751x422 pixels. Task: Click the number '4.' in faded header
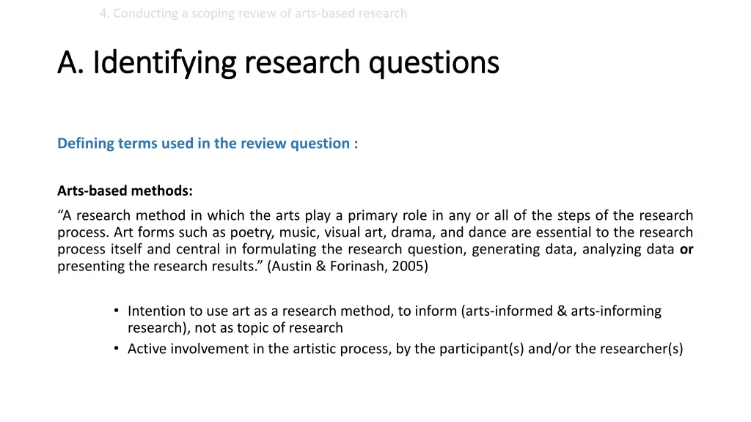coord(104,13)
